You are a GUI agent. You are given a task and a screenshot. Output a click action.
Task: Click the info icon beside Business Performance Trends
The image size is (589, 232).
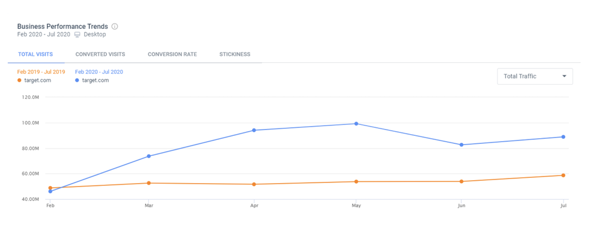[x=115, y=26]
